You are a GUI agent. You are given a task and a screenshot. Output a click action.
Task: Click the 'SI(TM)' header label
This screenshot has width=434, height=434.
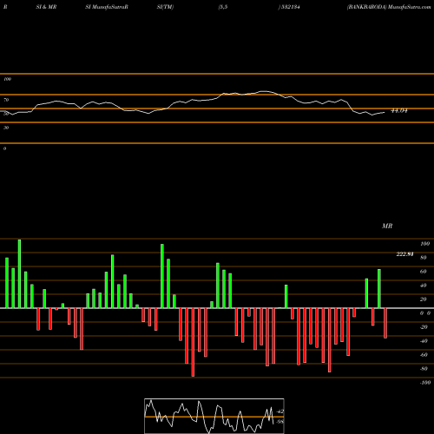click(x=165, y=7)
